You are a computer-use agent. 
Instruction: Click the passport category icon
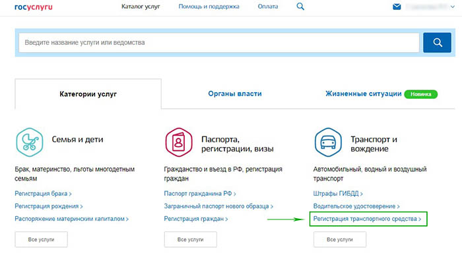[x=179, y=142]
